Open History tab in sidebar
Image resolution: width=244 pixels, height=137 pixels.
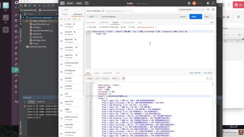coord(65,14)
